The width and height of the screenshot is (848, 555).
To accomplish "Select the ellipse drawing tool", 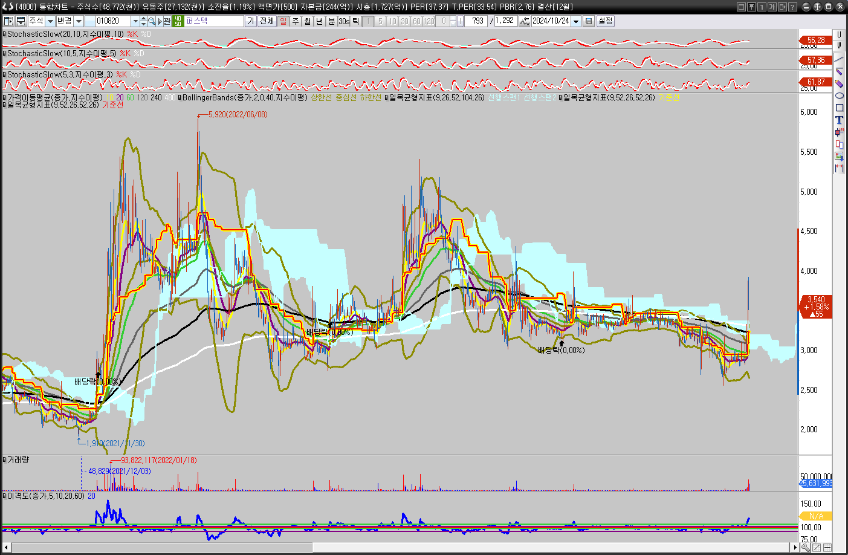I will 839,96.
